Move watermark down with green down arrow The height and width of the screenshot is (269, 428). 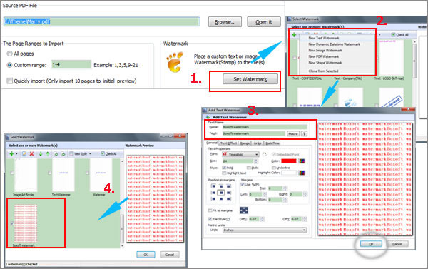(x=41, y=154)
